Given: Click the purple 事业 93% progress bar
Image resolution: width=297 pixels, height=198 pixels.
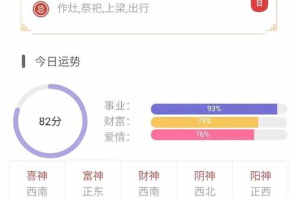Looking at the screenshot, I should click(214, 109).
